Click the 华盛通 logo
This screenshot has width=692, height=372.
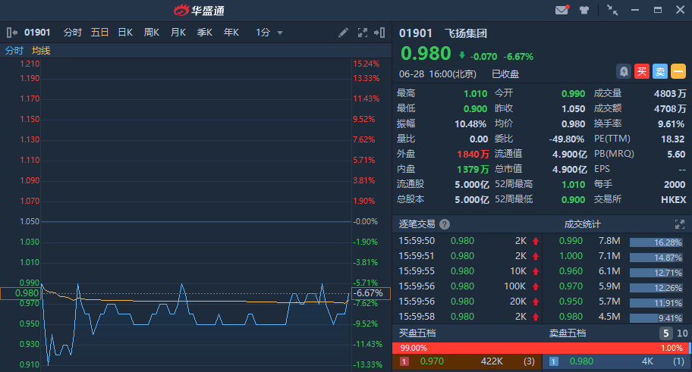[x=199, y=10]
